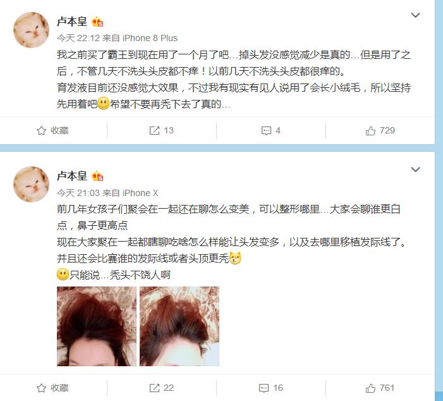The height and width of the screenshot is (401, 443).
Task: Open the cat avatar on second post
Action: click(x=32, y=184)
